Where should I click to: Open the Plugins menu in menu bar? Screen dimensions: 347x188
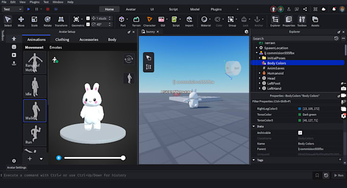(x=34, y=2)
